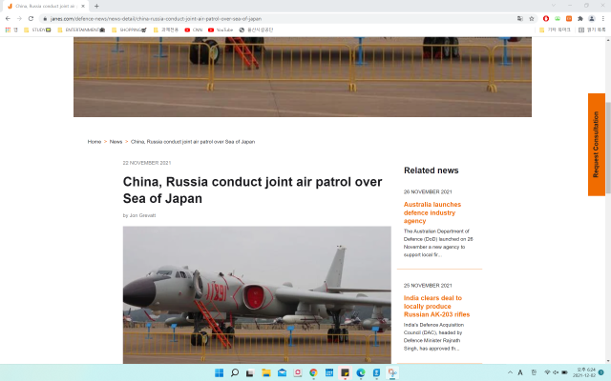Open a new browser tab
Viewport: 611px width, 381px height.
pos(96,6)
